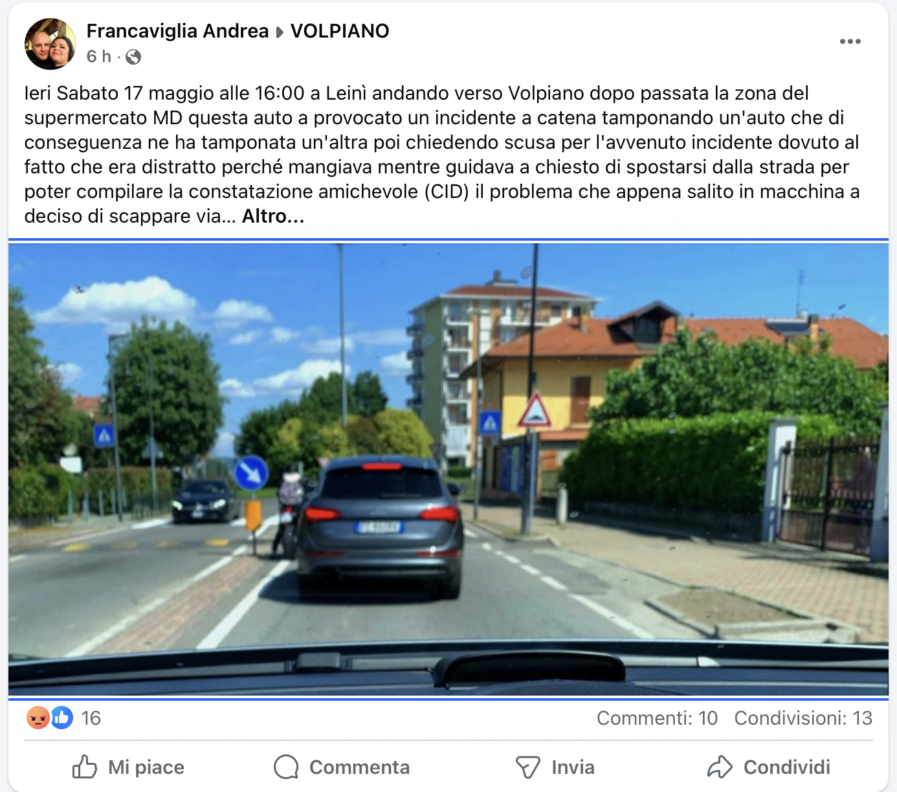Click the thumbs-up Mi piace icon
This screenshot has height=792, width=897.
pos(85,767)
